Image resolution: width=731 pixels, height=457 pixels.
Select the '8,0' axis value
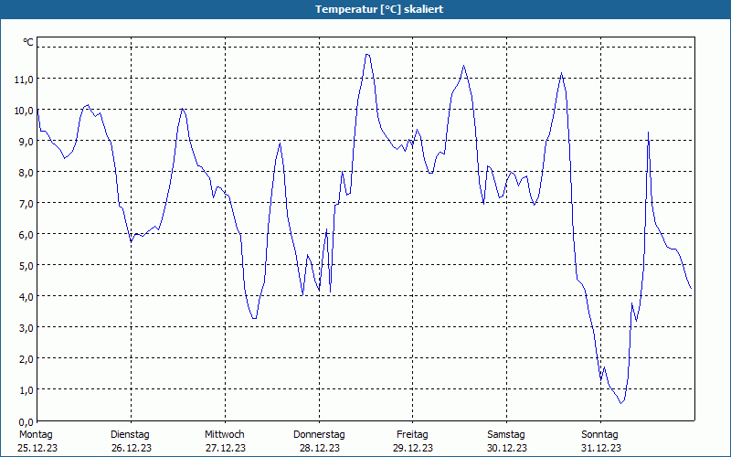point(26,173)
